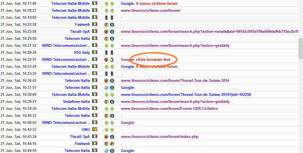Open the forum/index.php referrer link
The image size is (303, 153).
pos(160,136)
